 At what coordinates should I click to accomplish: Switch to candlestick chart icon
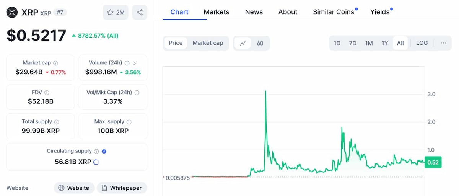pos(260,43)
